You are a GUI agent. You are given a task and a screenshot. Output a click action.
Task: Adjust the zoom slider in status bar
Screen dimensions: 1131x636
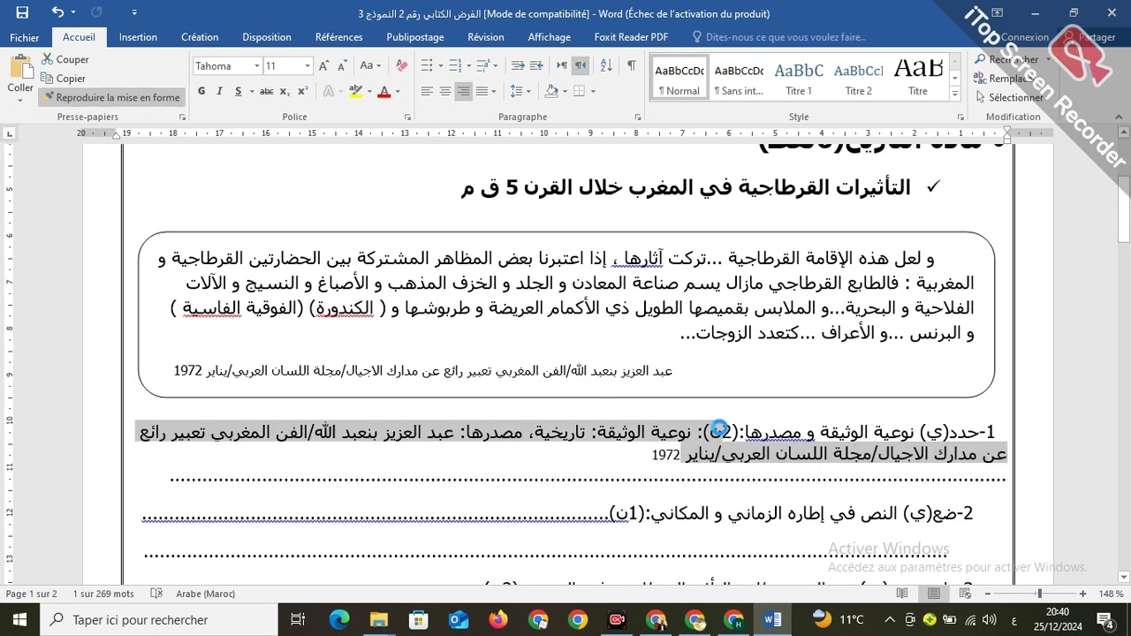[1039, 594]
